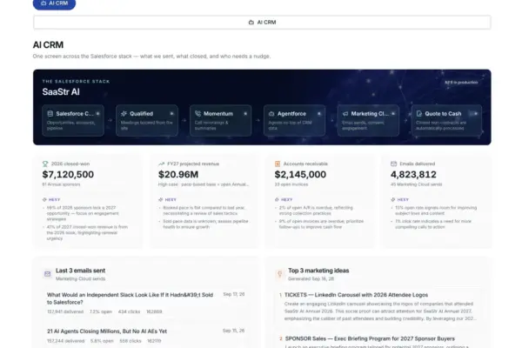
Task: Click the sparkle icon under $7,120,500
Action: click(x=44, y=199)
